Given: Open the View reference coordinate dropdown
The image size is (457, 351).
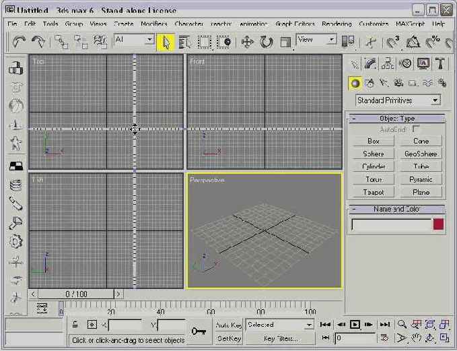Looking at the screenshot, I should (x=316, y=40).
